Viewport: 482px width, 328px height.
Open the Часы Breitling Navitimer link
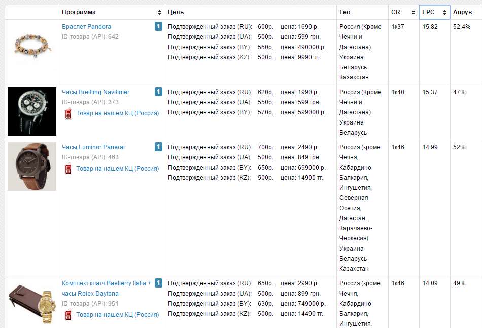95,92
